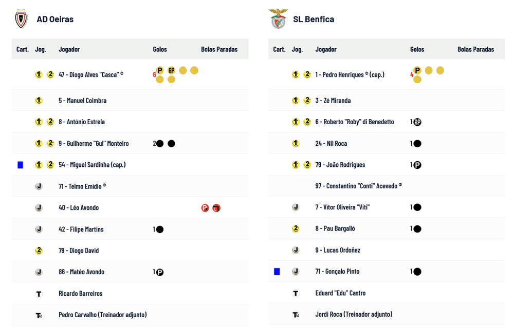514x328 pixels.
Task: Click Miguel Sardinha's blue card icon
Action: (x=21, y=165)
